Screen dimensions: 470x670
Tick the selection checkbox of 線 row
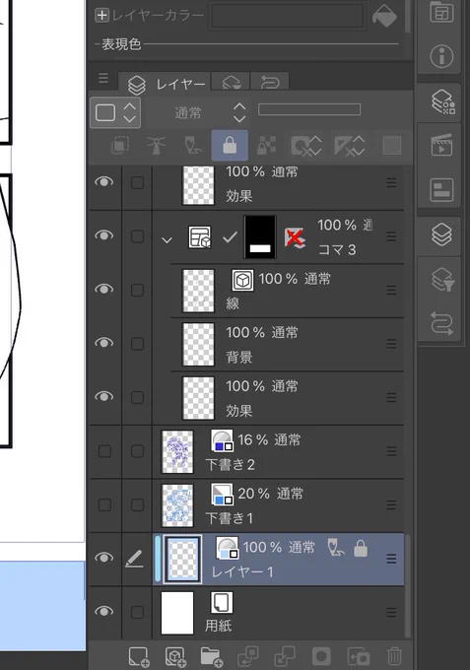[x=137, y=290]
